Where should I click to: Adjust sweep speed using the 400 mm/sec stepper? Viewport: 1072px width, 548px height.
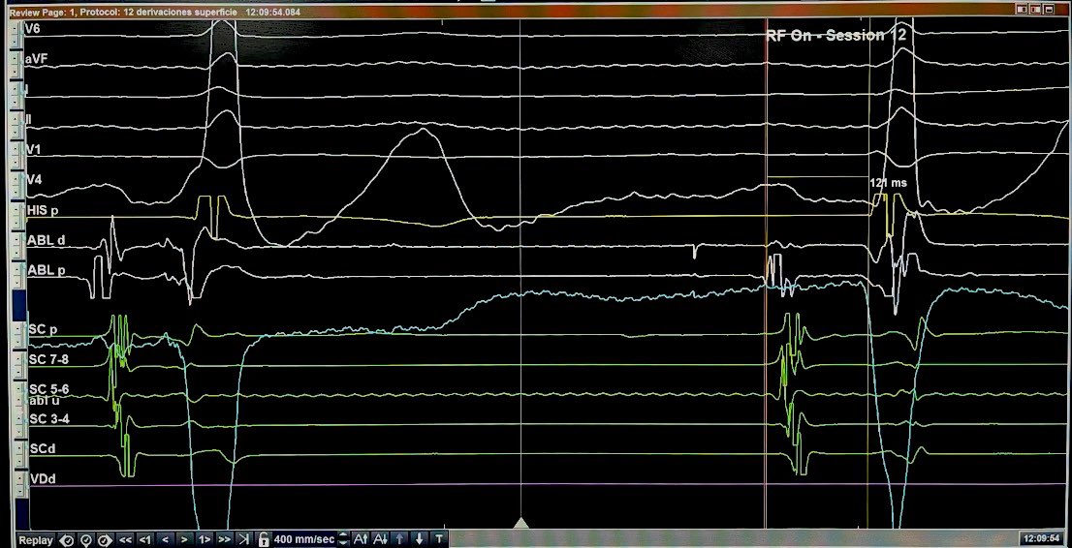click(344, 540)
